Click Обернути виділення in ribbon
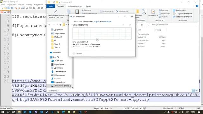This screenshot has width=203, height=114. (x=182, y=17)
